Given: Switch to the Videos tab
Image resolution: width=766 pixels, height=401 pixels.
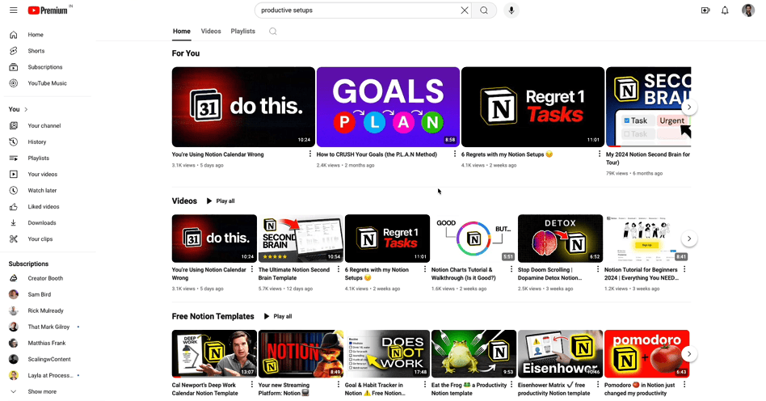Looking at the screenshot, I should pyautogui.click(x=211, y=32).
